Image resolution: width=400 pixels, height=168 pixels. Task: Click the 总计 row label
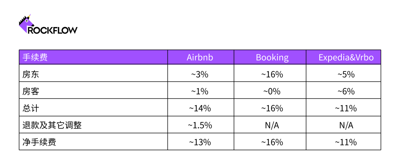click(x=31, y=108)
